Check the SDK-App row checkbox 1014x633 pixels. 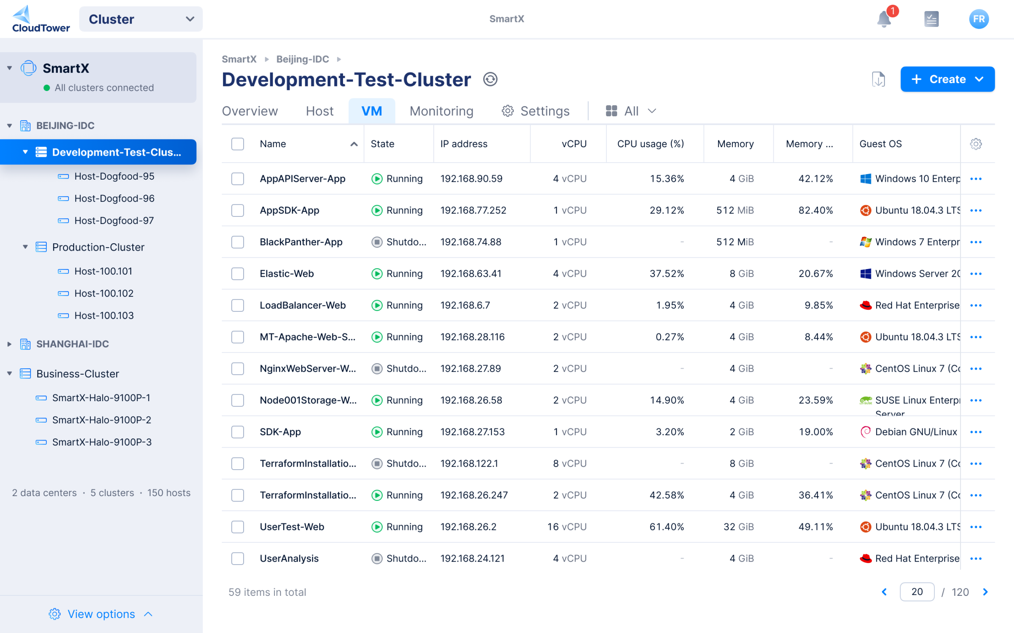[x=238, y=432]
